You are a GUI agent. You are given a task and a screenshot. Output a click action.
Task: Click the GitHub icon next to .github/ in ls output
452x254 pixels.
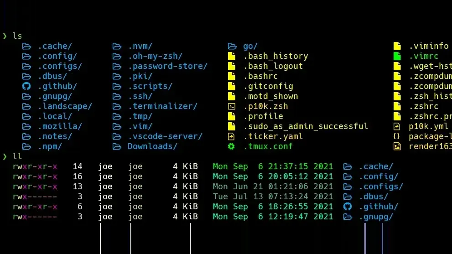(x=26, y=86)
